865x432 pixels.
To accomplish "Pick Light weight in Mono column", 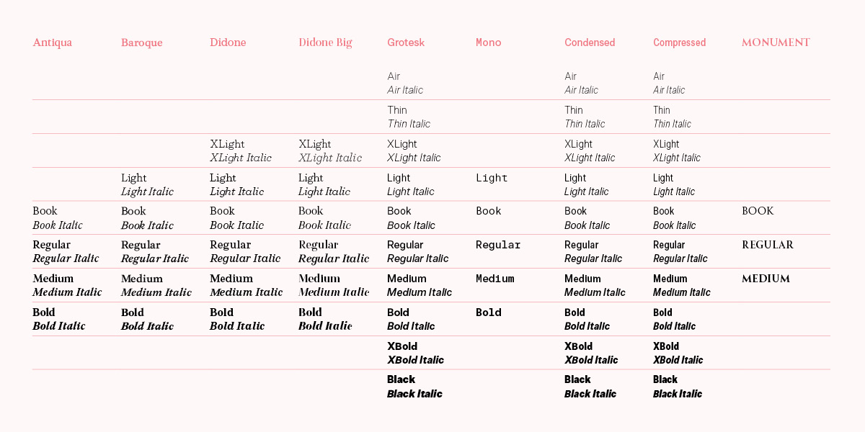I will coord(492,178).
